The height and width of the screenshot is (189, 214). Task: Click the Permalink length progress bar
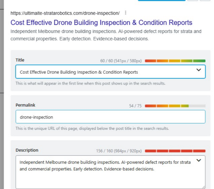point(175,106)
